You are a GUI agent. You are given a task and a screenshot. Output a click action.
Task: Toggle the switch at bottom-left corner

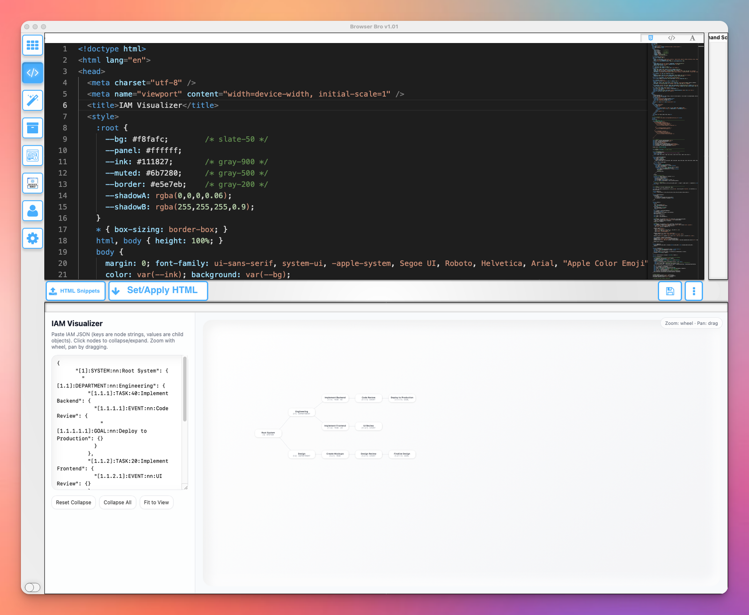click(32, 587)
